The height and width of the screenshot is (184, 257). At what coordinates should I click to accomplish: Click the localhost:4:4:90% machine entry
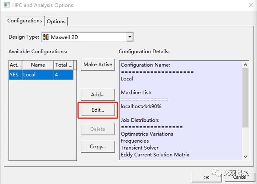[141, 106]
